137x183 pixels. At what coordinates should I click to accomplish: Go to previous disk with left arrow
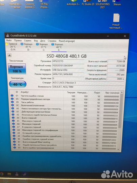pyautogui.click(x=9, y=55)
